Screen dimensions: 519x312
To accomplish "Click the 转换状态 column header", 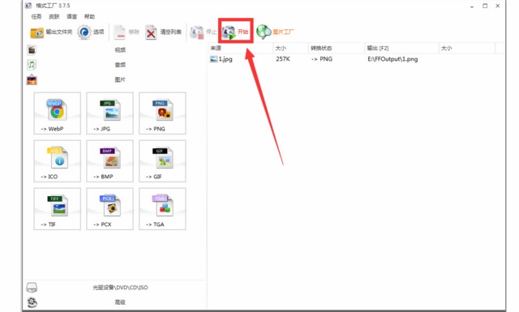I will pos(337,49).
